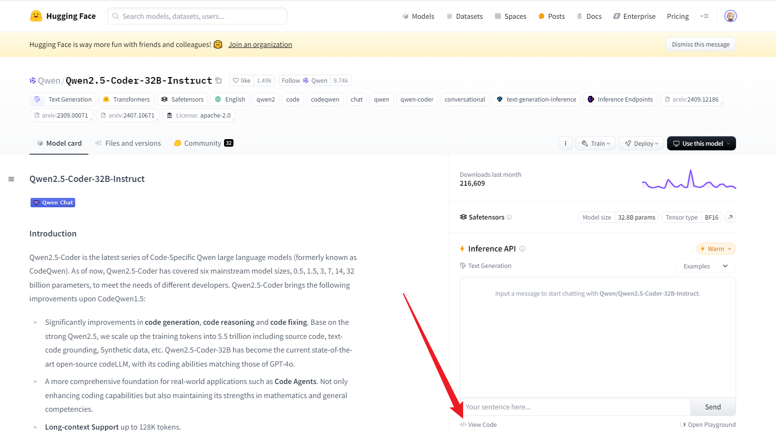Open the three-dot more options button
This screenshot has height=431, width=776.
pyautogui.click(x=566, y=143)
